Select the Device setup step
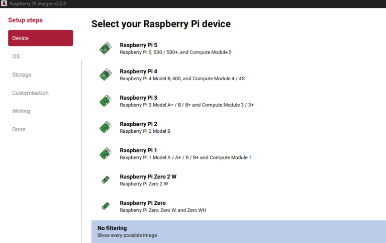 coord(41,38)
